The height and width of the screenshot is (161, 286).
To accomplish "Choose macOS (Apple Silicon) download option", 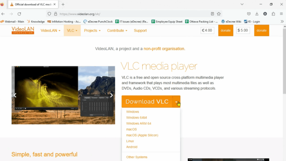I will (x=142, y=135).
